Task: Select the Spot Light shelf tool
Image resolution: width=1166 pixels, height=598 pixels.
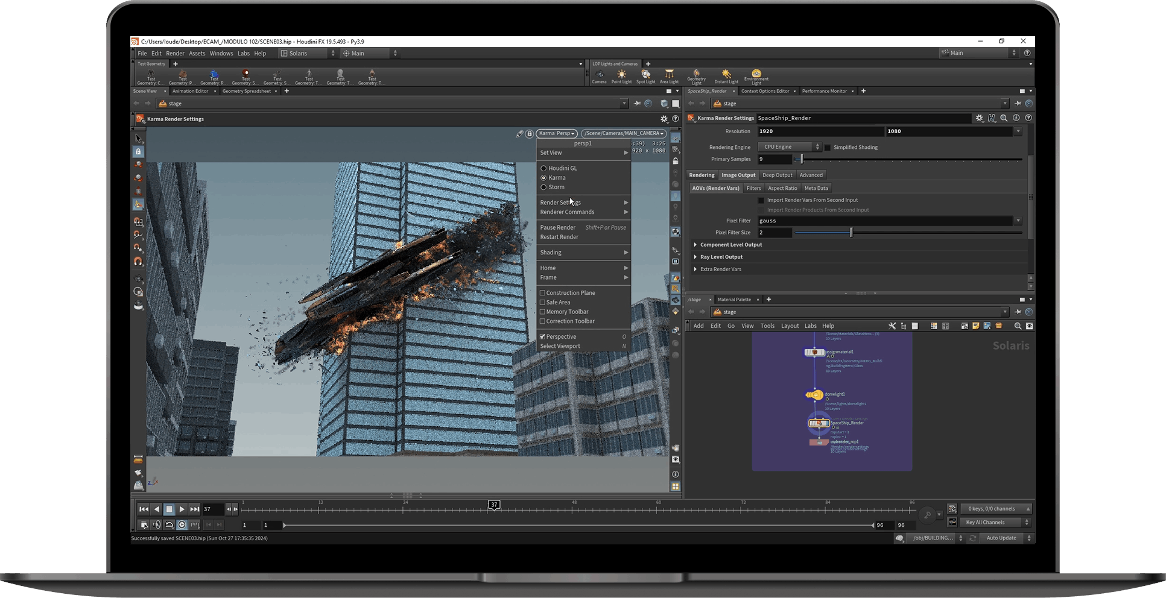Action: [645, 77]
